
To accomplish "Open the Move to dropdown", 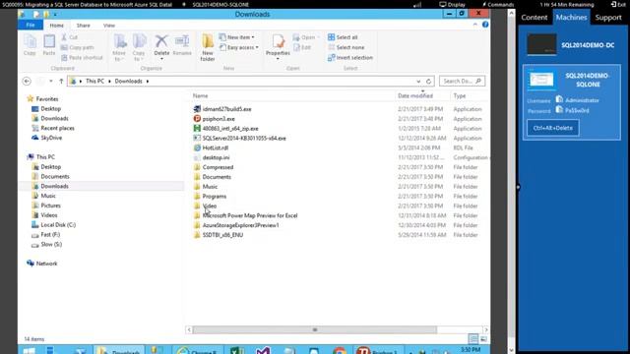I will pyautogui.click(x=119, y=48).
